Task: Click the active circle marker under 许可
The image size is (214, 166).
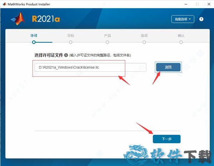Action: (x=34, y=42)
